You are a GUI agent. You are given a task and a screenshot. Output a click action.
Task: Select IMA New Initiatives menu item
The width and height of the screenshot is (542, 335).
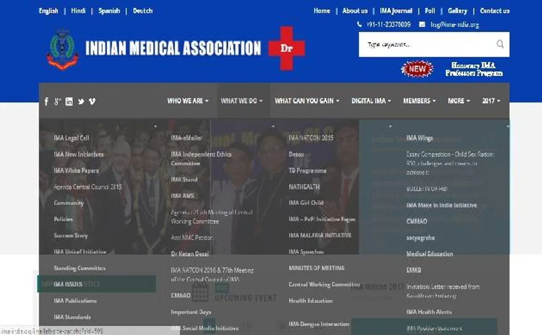[79, 154]
